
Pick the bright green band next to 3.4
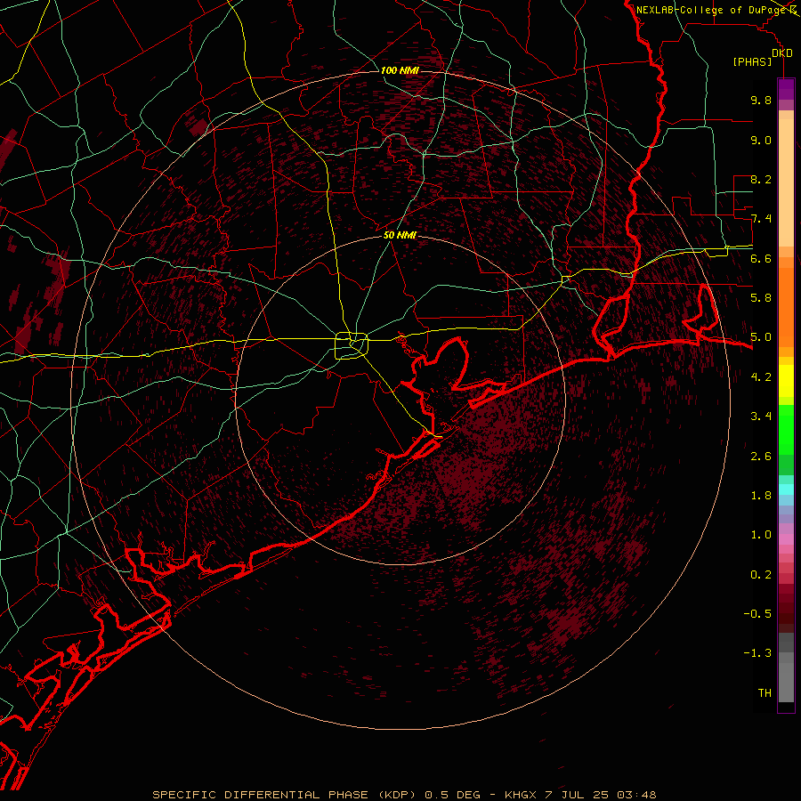pyautogui.click(x=786, y=429)
